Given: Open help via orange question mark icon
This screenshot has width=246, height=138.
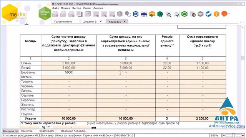Looking at the screenshot, I should (216, 14).
